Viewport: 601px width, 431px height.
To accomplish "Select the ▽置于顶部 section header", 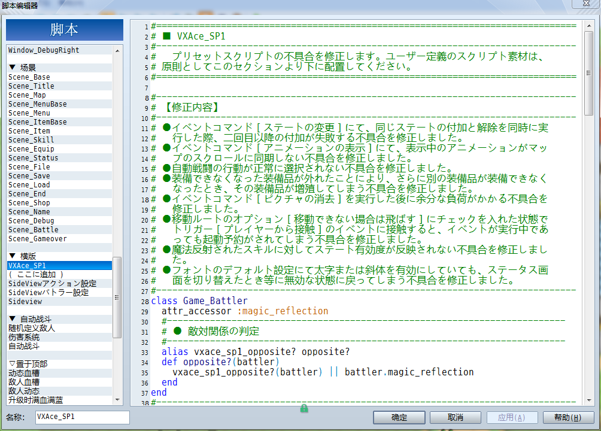I will point(59,365).
